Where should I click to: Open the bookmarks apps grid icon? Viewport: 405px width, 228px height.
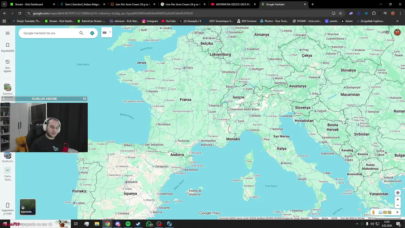[4, 21]
